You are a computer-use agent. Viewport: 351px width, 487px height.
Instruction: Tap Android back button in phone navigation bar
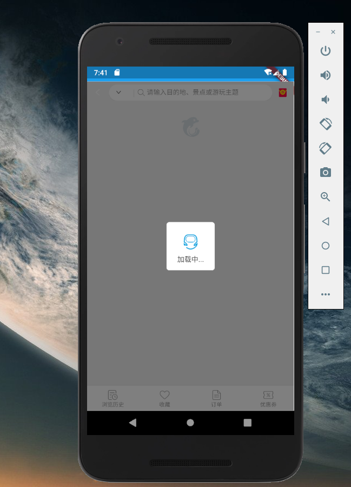coord(133,423)
